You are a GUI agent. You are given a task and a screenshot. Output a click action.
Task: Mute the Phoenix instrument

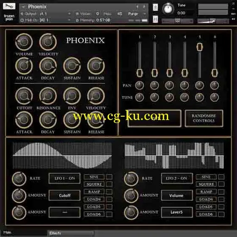pyautogui.click(x=156, y=19)
